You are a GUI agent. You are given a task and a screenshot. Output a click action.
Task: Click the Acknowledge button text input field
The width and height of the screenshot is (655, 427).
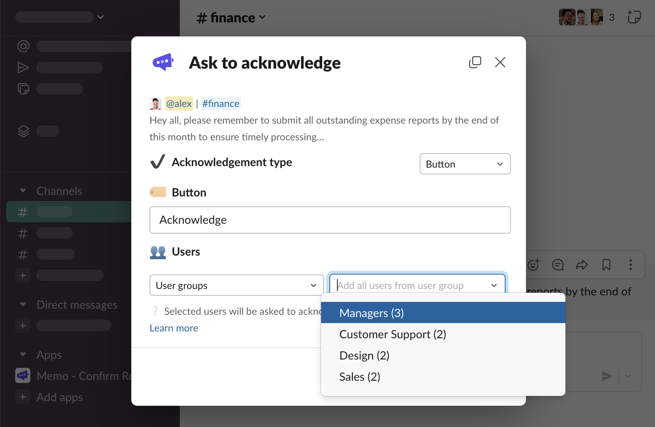click(330, 220)
